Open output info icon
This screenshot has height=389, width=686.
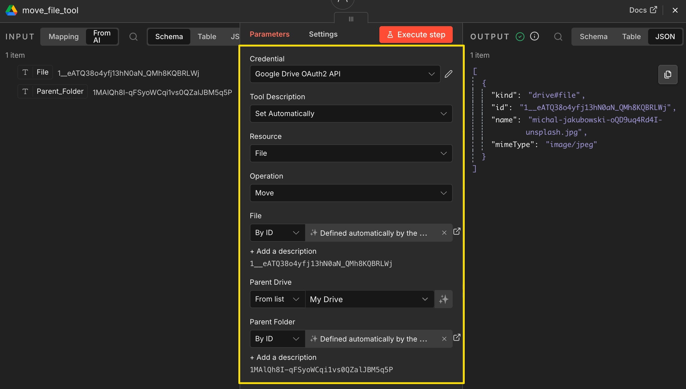pyautogui.click(x=534, y=36)
